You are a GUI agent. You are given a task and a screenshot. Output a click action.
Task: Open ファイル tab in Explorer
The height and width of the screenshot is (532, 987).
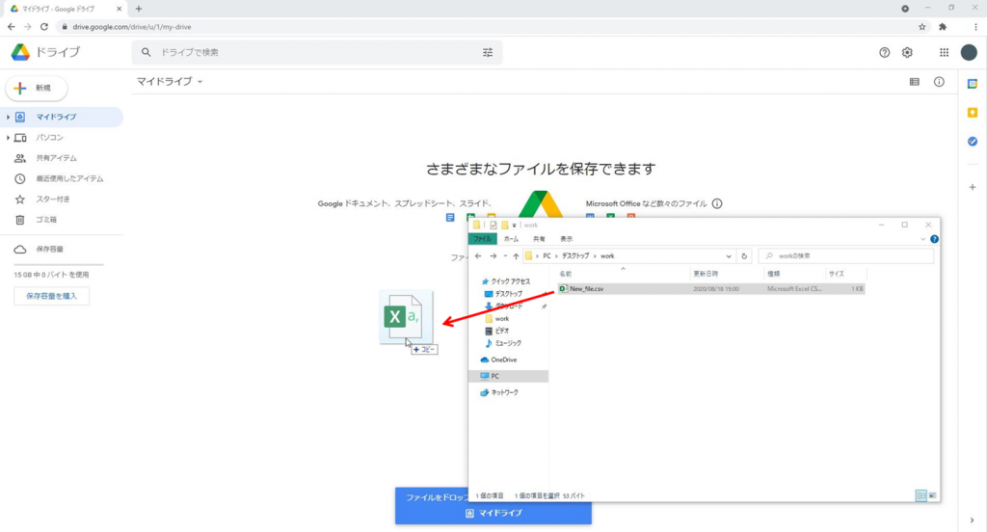(x=483, y=239)
